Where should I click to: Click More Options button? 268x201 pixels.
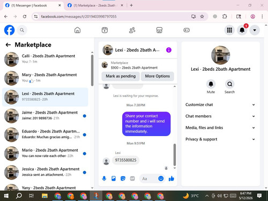pyautogui.click(x=158, y=76)
